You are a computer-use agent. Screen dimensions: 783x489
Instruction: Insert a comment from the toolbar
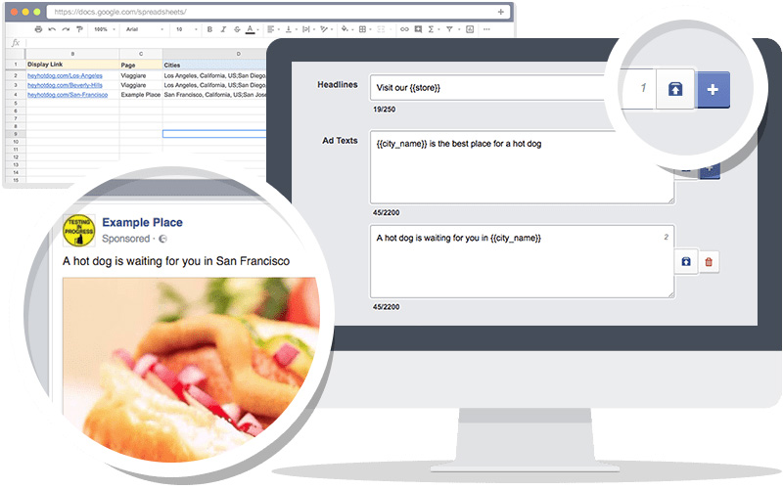click(x=419, y=29)
